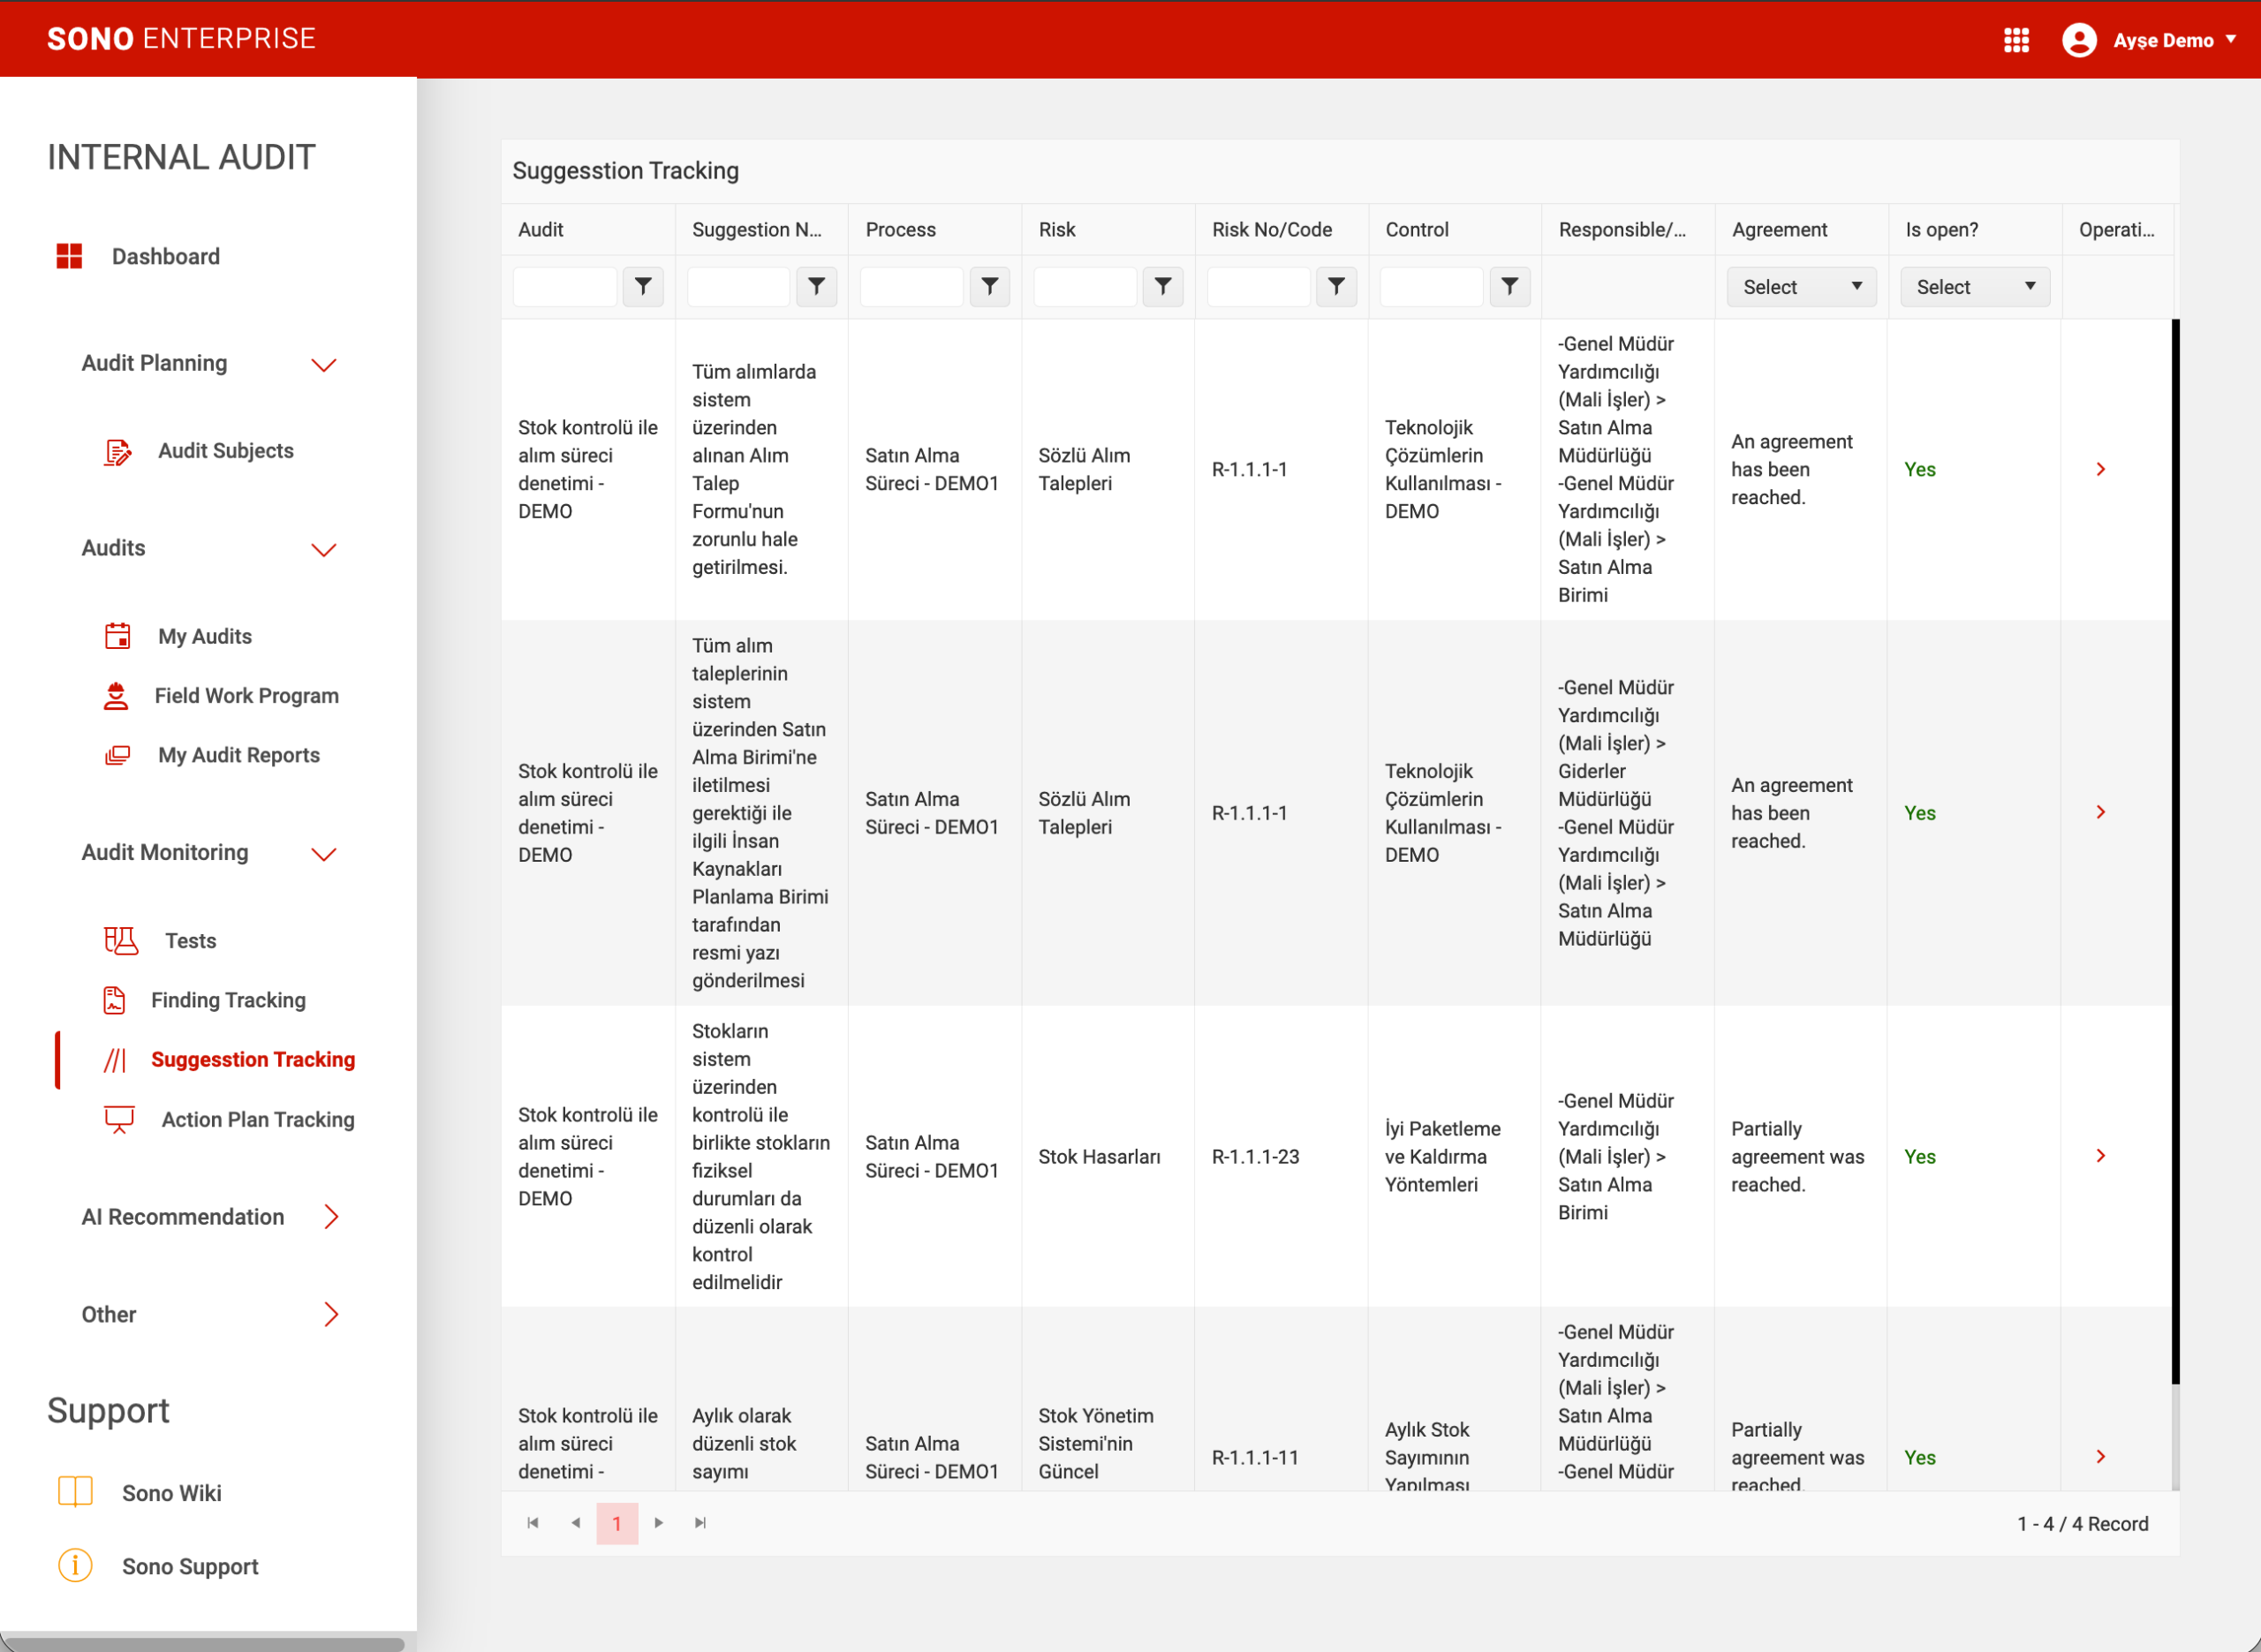
Task: Go to Sono Support link
Action: pos(190,1566)
